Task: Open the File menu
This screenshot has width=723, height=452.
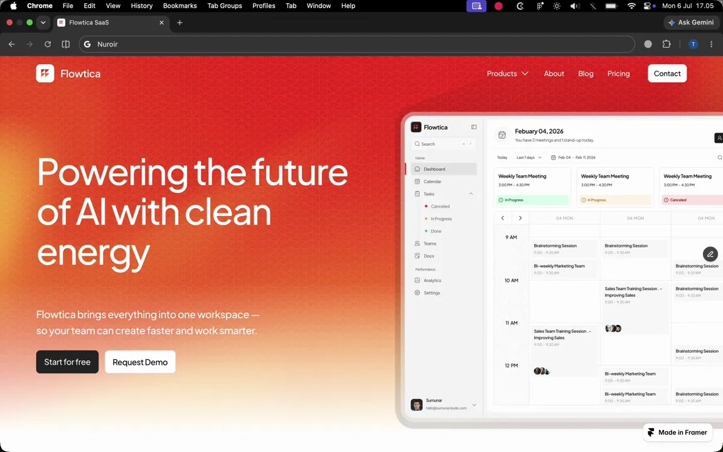Action: 68,6
